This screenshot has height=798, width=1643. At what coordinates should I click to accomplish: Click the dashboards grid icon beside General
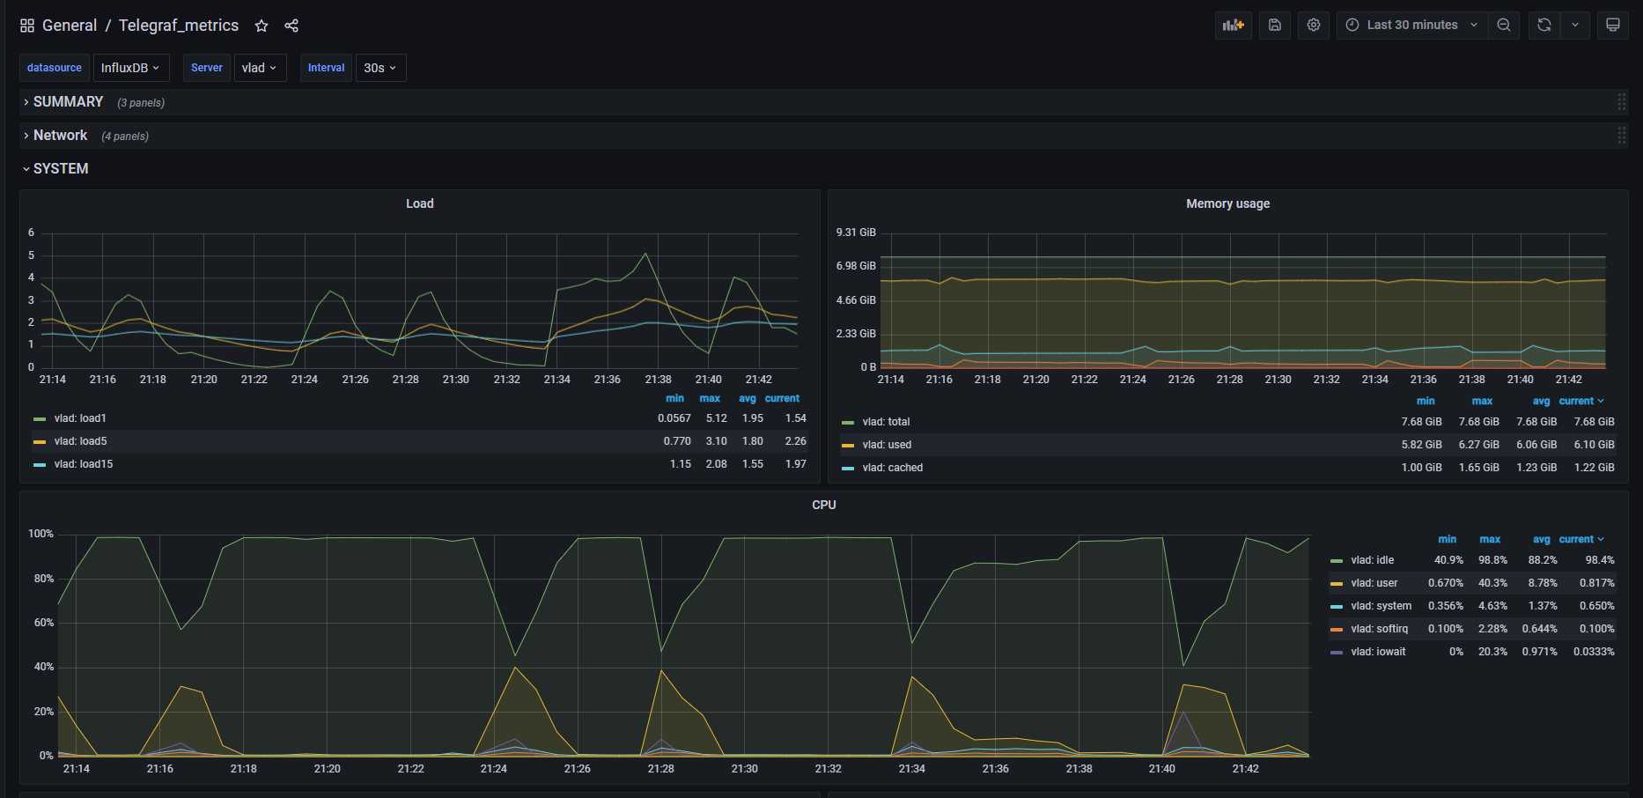tap(27, 26)
